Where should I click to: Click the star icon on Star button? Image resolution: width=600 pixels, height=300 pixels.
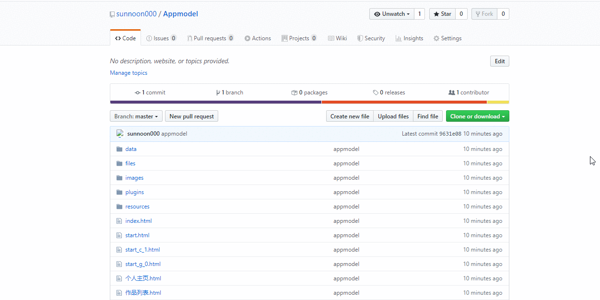[436, 14]
